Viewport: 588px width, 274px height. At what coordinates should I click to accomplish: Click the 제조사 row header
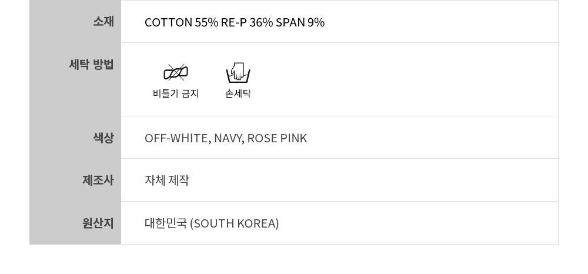98,181
